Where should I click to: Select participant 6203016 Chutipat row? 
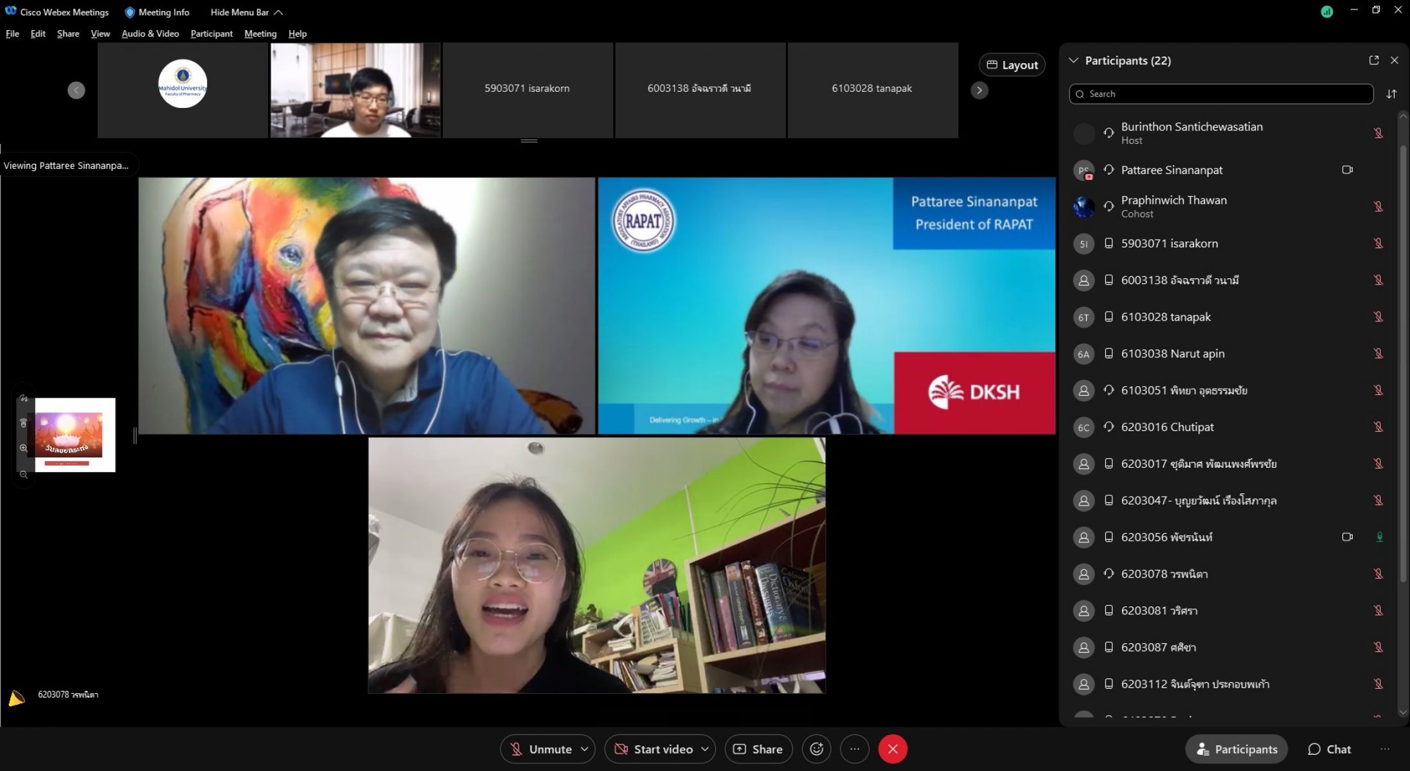click(x=1229, y=427)
